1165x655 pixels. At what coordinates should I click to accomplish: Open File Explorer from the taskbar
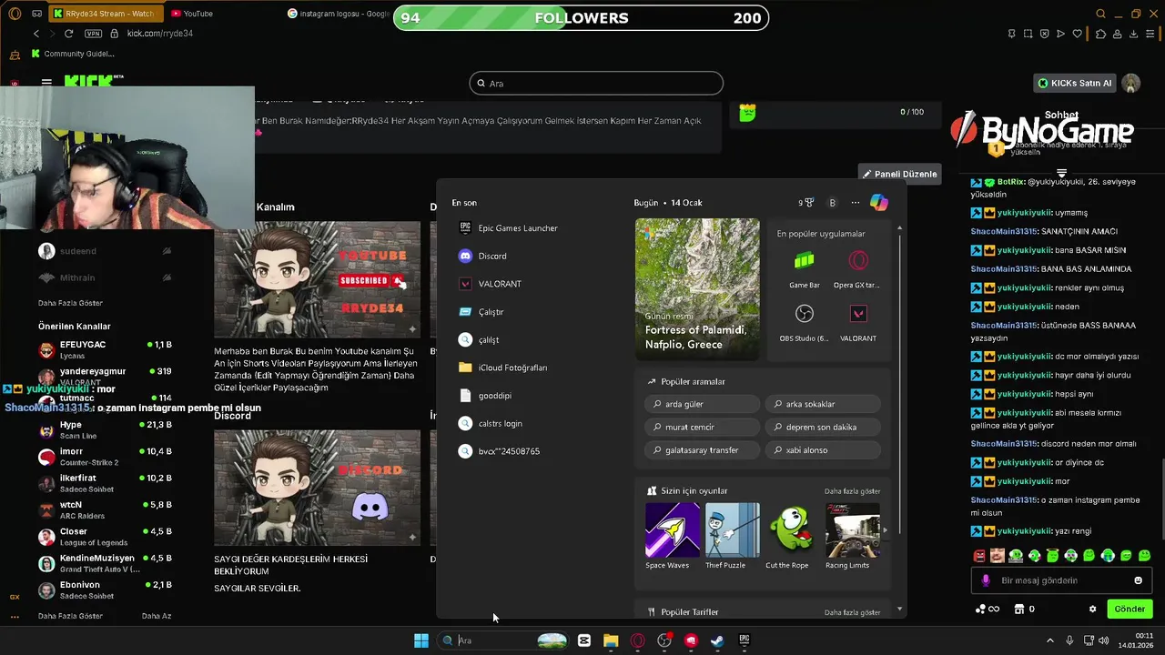click(611, 640)
